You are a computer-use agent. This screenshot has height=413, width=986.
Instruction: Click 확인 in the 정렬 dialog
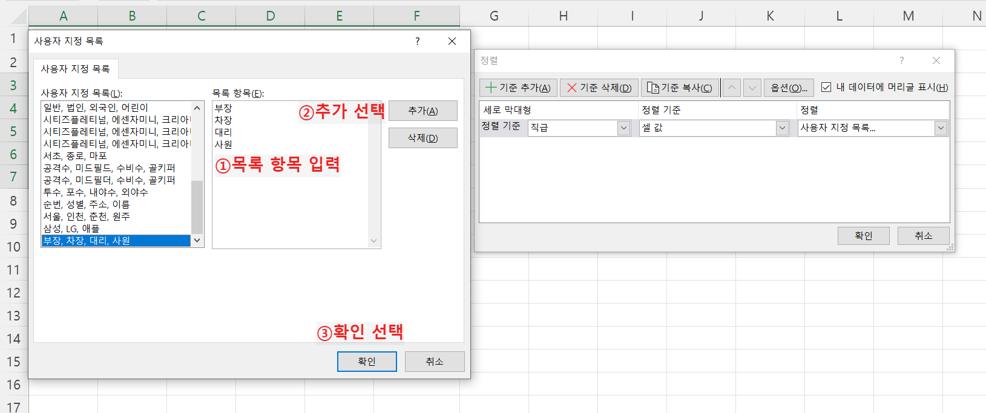[864, 236]
